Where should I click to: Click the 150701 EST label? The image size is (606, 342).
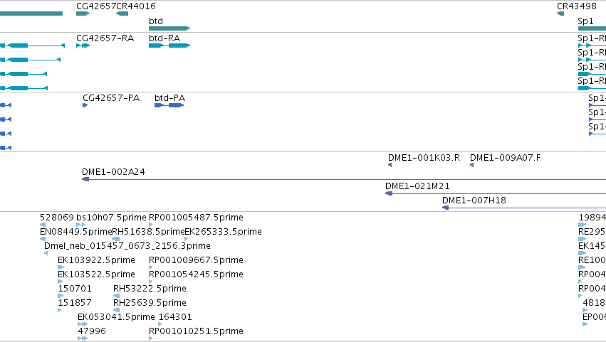(x=75, y=289)
